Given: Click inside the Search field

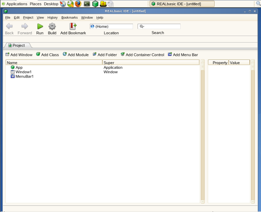Looking at the screenshot, I should click(159, 26).
